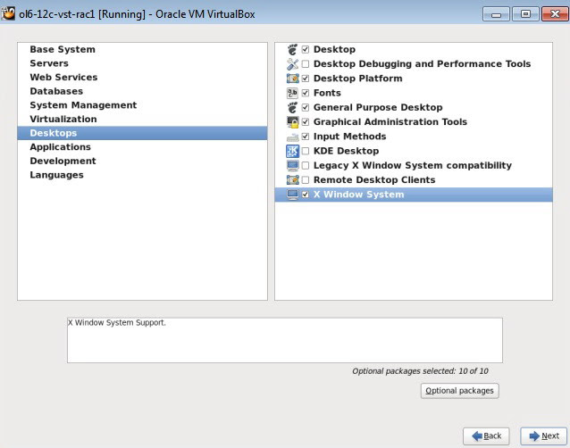Choose the System Management category

pos(142,105)
